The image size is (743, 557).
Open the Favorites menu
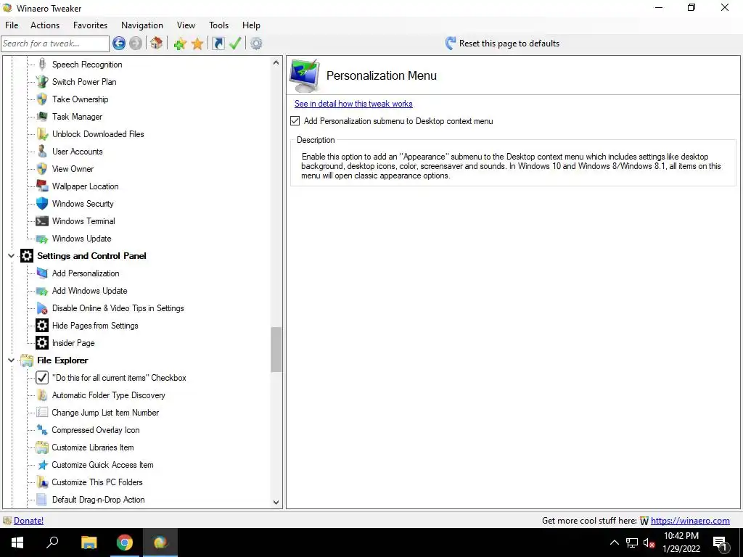90,25
